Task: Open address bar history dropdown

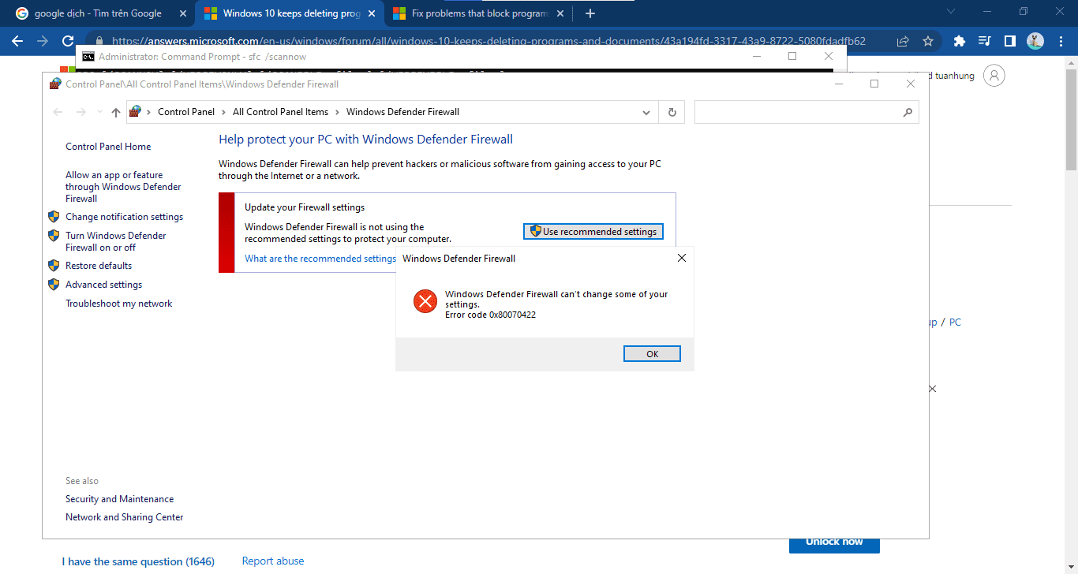Action: [x=647, y=112]
